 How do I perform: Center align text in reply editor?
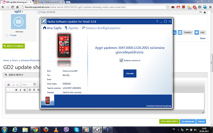pos(34,90)
